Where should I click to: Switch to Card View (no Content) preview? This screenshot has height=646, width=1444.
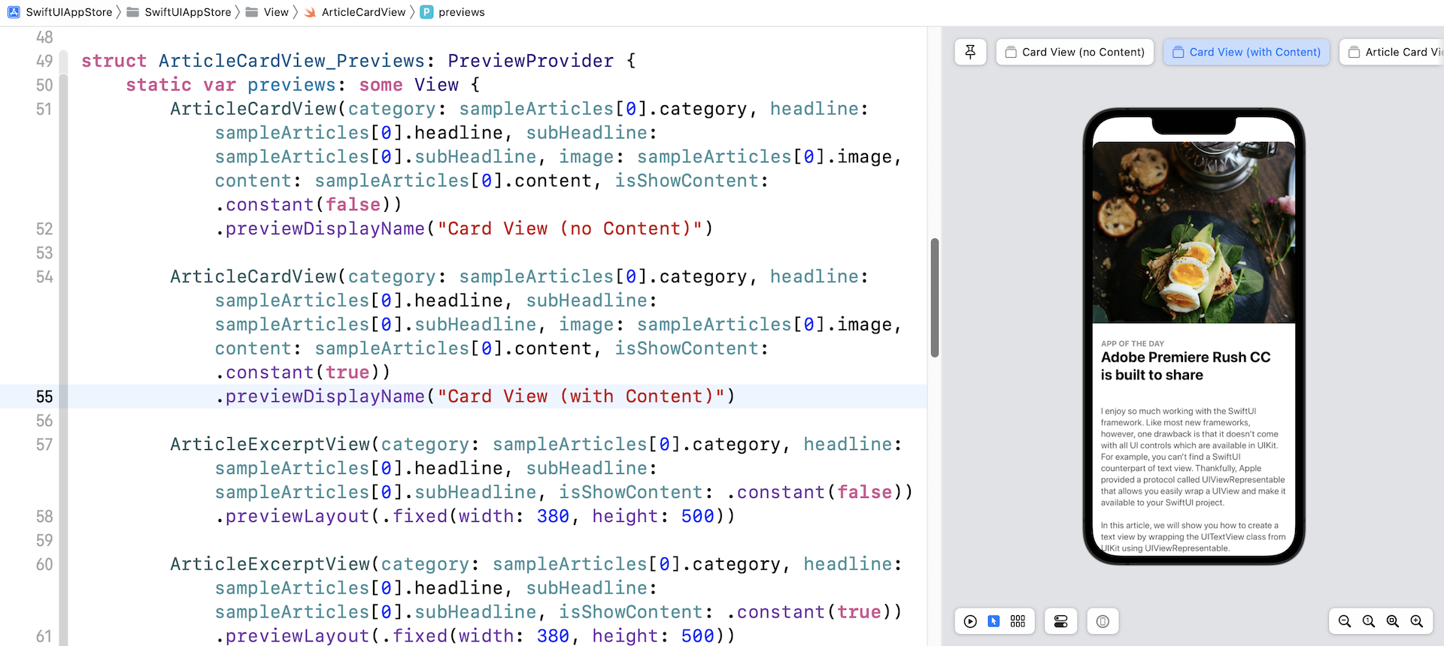(x=1075, y=52)
